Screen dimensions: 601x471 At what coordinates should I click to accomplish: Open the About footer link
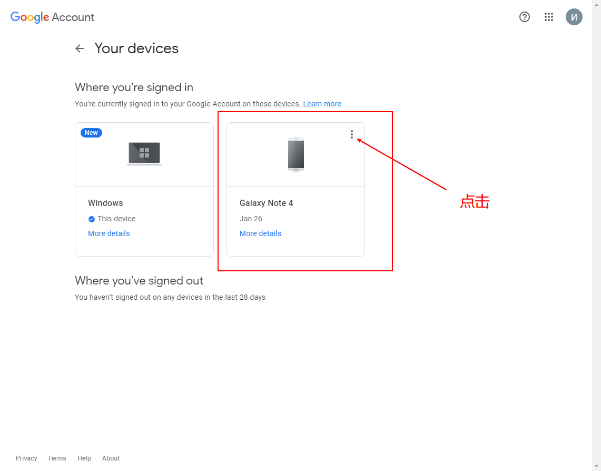click(x=111, y=458)
